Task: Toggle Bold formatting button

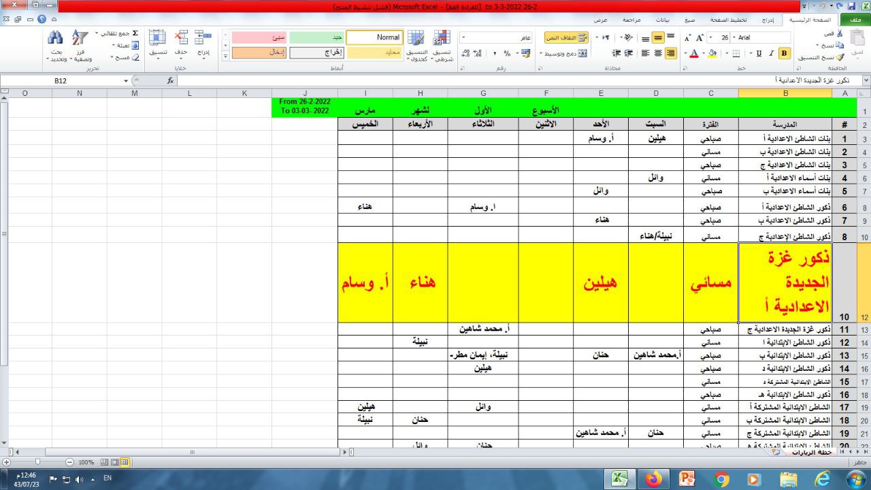Action: 784,53
